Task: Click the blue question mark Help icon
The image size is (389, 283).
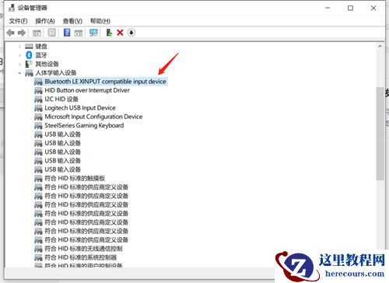Action: (x=67, y=33)
